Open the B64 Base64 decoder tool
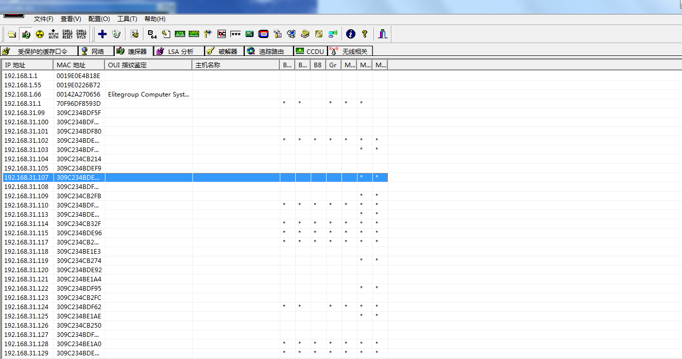Viewport: 682px width, 359px height. coord(152,34)
